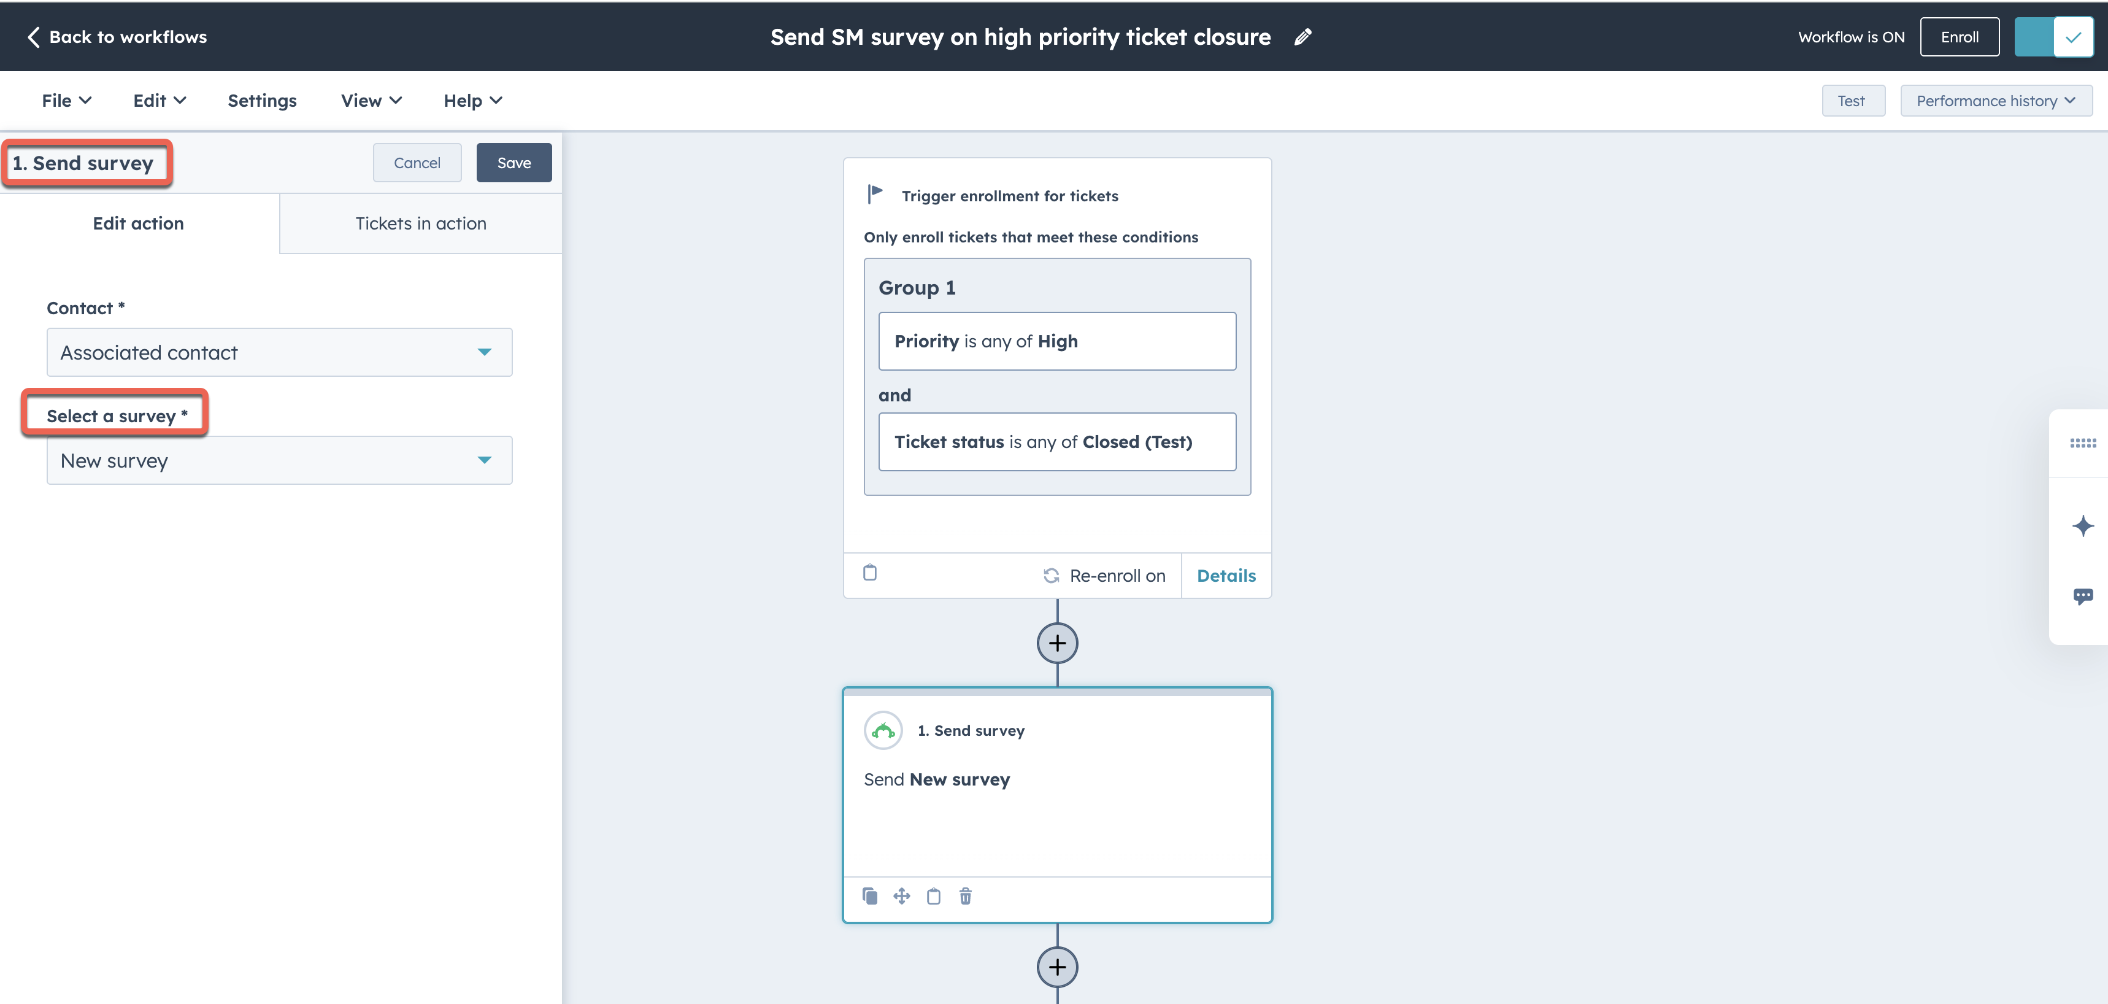Click the pencil icon to rename workflow
The height and width of the screenshot is (1004, 2108).
coord(1302,37)
